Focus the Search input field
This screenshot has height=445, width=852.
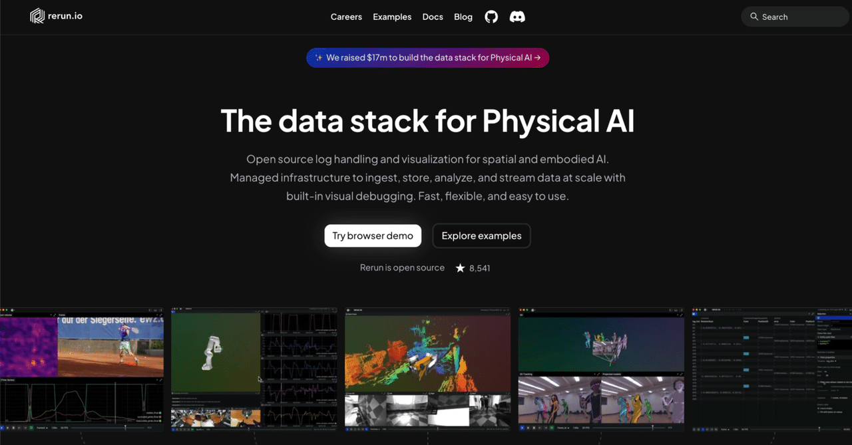pyautogui.click(x=795, y=17)
